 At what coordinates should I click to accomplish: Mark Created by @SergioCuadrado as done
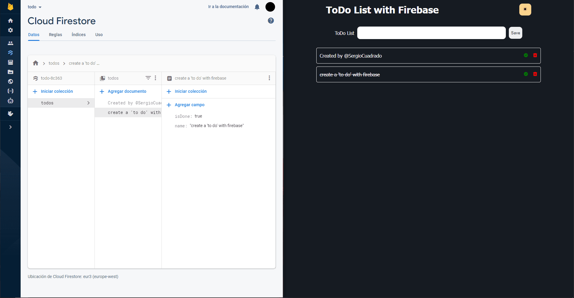click(x=526, y=55)
